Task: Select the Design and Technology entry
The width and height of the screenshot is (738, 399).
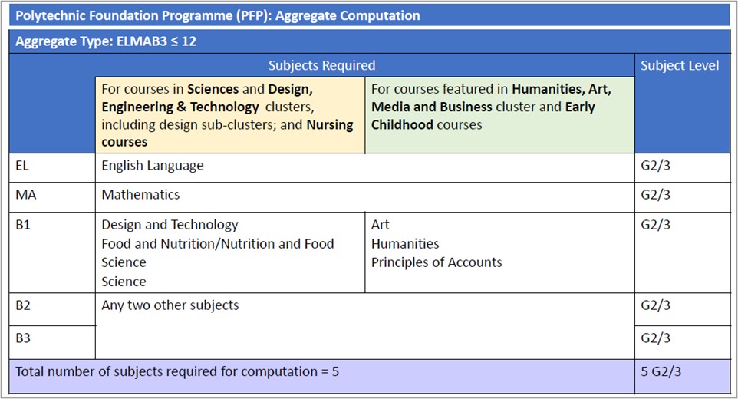Action: pos(170,225)
